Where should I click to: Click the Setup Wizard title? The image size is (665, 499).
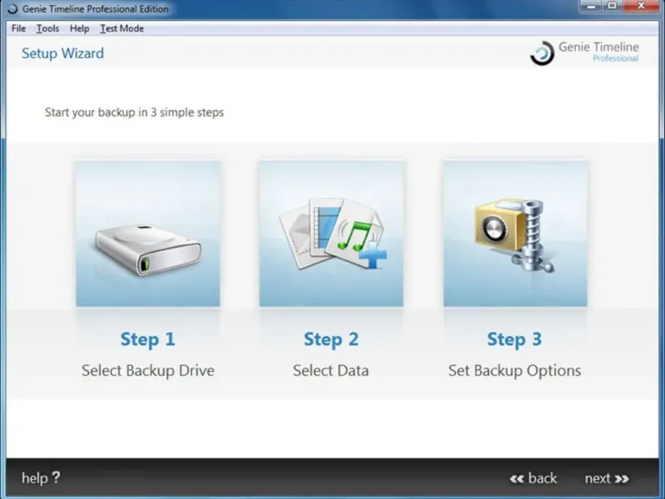tap(63, 53)
